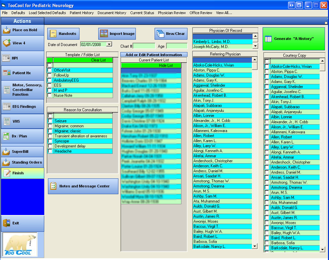
Task: Check the Headache reason checkbox
Action: point(50,151)
